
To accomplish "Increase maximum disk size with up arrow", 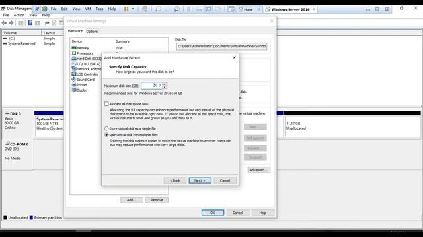I will (165, 84).
